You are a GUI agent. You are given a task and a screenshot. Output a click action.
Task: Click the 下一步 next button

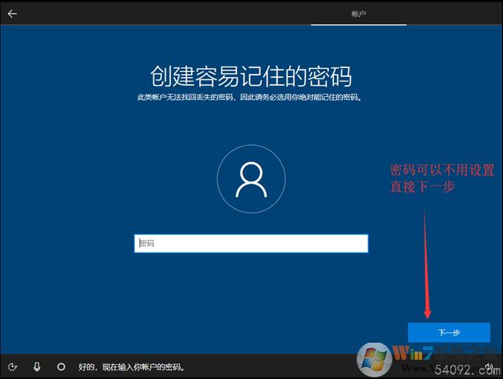[449, 332]
